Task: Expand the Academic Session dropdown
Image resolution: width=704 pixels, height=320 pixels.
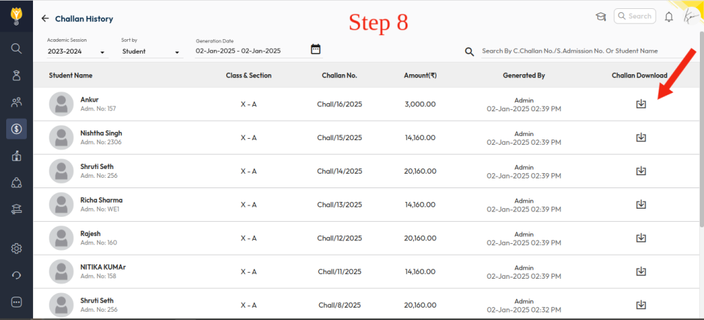Action: [77, 52]
